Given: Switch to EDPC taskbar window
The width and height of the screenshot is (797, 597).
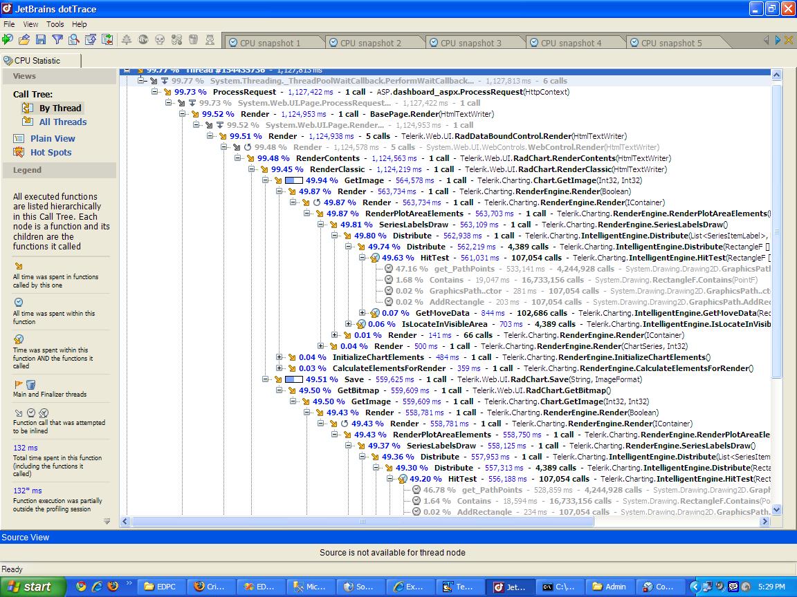Looking at the screenshot, I should click(162, 587).
